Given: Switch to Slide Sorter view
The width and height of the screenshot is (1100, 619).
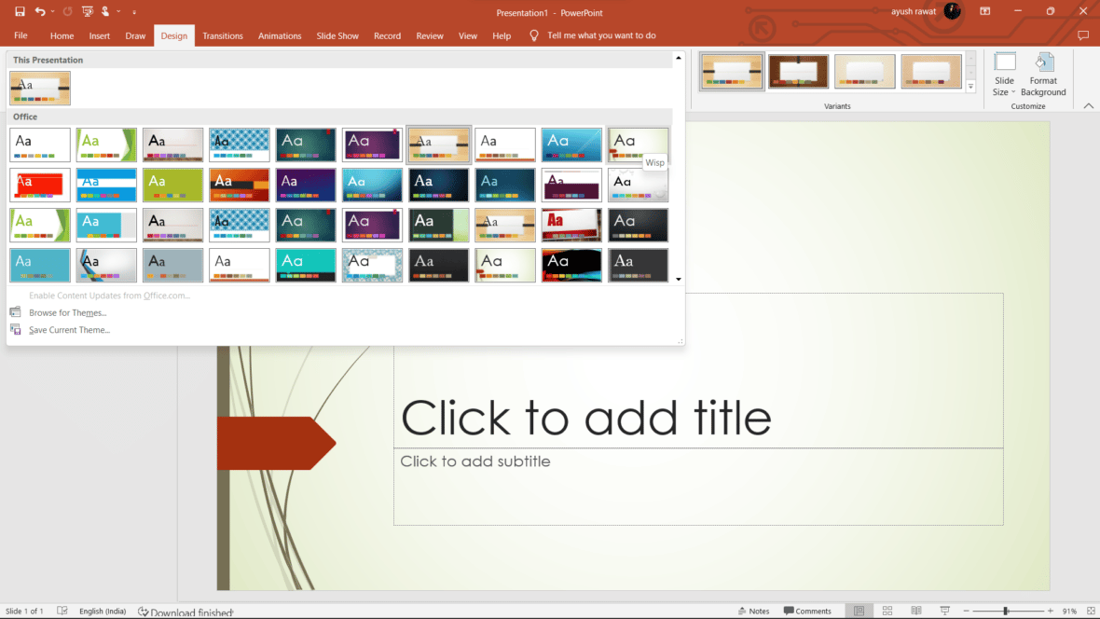Looking at the screenshot, I should pyautogui.click(x=887, y=611).
